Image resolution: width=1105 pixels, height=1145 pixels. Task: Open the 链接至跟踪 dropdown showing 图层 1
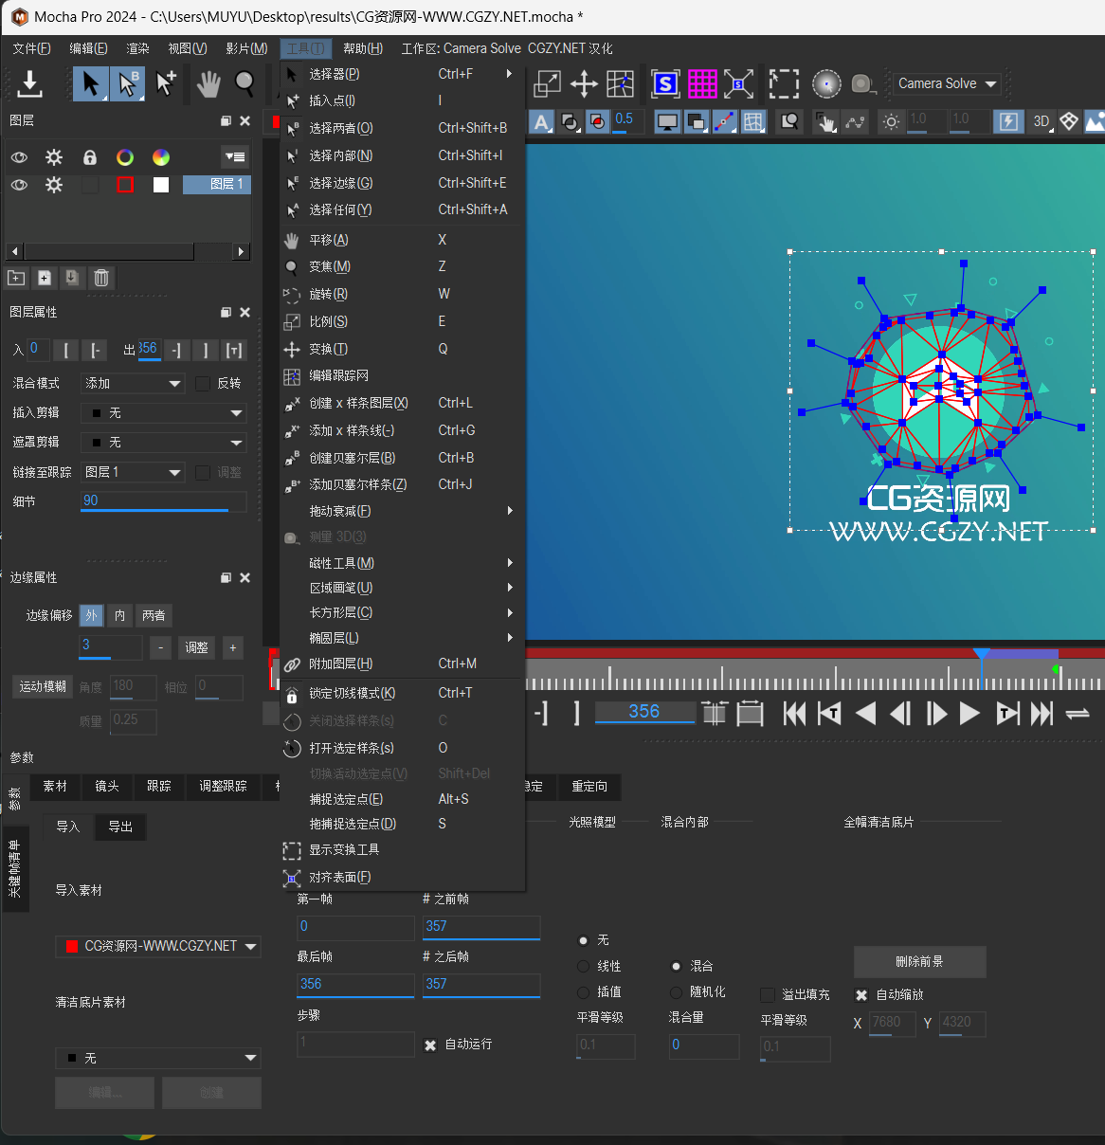133,472
